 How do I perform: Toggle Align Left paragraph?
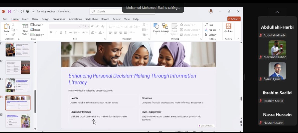click(x=110, y=33)
